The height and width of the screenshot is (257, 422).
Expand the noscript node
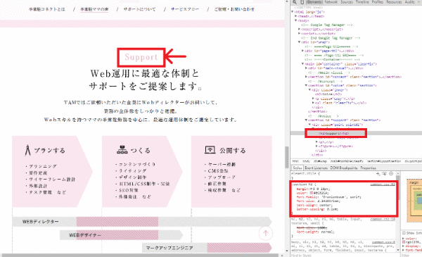(300, 29)
